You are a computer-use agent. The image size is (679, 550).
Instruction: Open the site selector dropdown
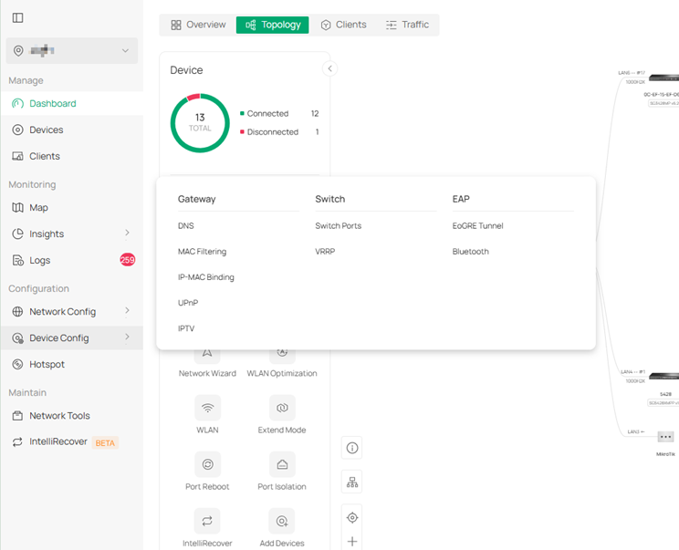(x=72, y=51)
